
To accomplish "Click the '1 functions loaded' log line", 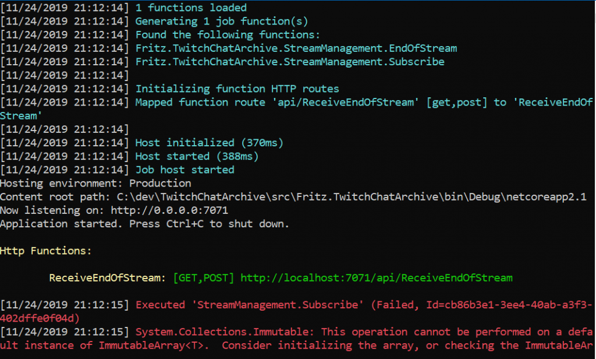I will [191, 8].
